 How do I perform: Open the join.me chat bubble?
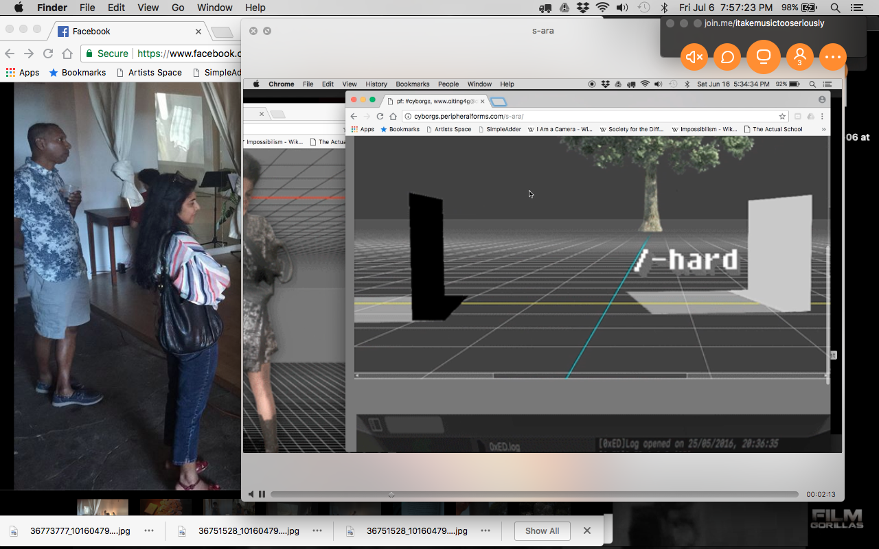[x=727, y=57]
